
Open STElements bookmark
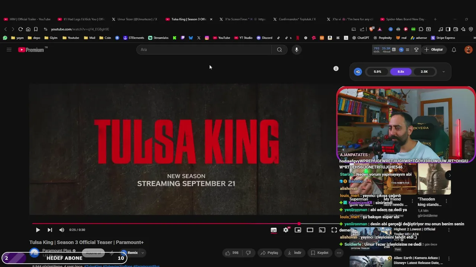coord(134,38)
